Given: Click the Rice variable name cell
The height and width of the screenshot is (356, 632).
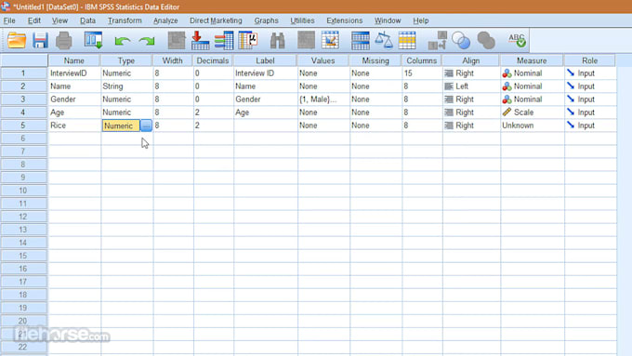Looking at the screenshot, I should (74, 125).
